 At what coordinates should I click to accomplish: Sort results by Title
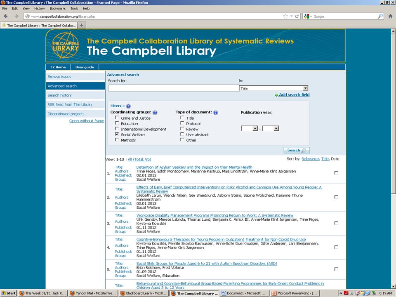point(325,159)
